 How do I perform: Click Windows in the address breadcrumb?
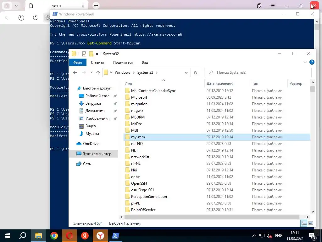tap(122, 72)
